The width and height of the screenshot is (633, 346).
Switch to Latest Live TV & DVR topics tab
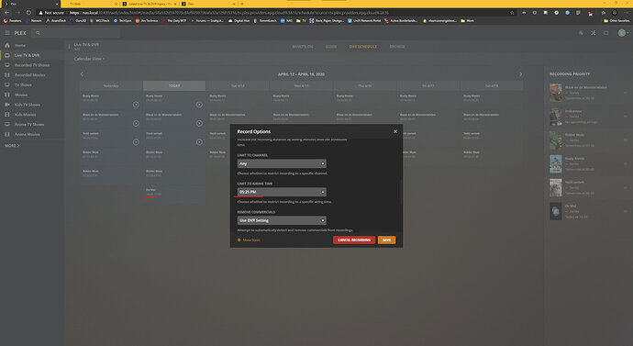point(150,4)
